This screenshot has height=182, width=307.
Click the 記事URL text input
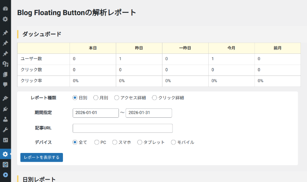[122, 128]
